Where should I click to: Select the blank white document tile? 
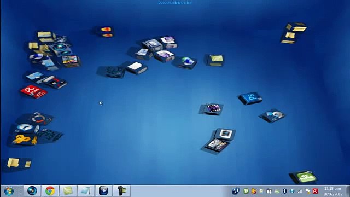tap(136, 68)
